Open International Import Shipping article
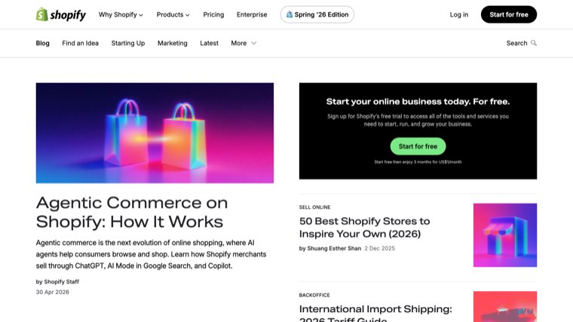 375,314
